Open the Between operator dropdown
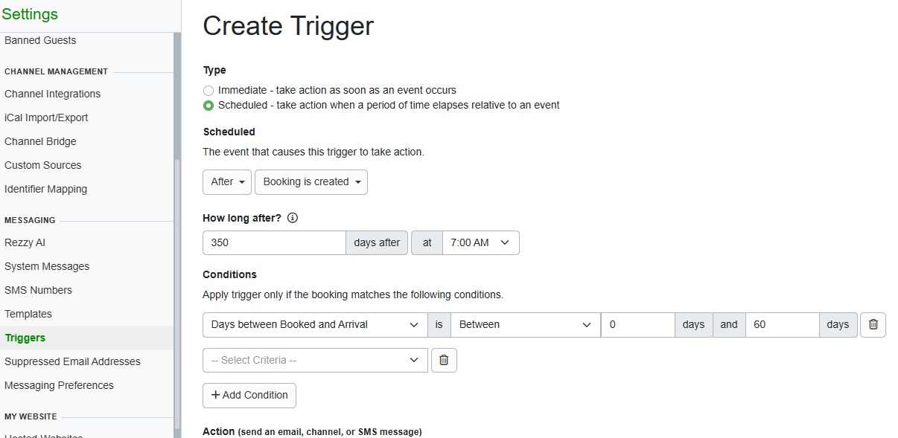Screen dimensions: 898x438 point(525,325)
